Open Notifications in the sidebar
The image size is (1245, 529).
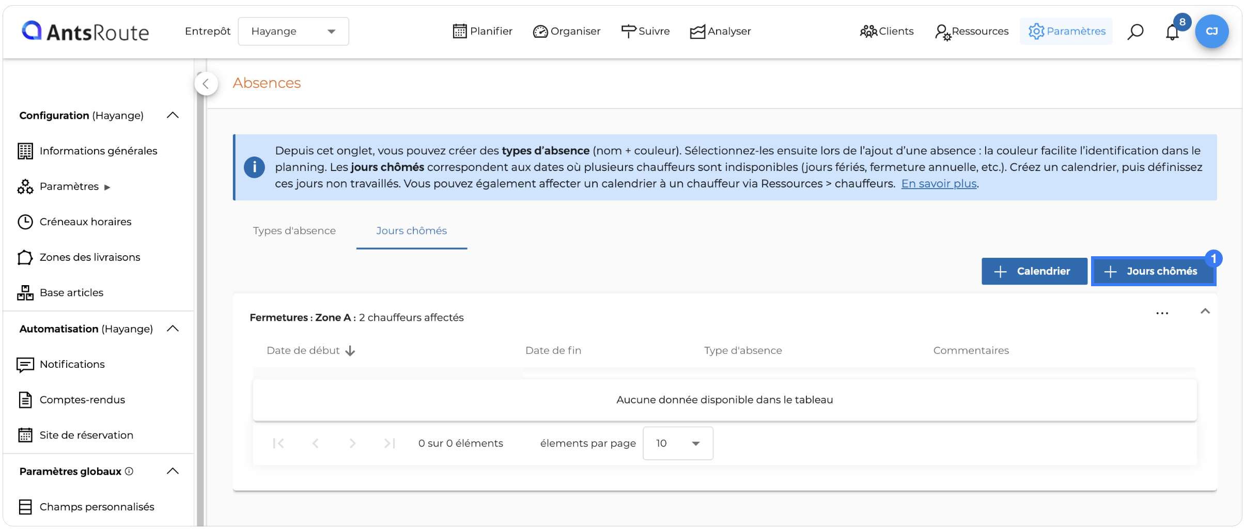pyautogui.click(x=72, y=364)
